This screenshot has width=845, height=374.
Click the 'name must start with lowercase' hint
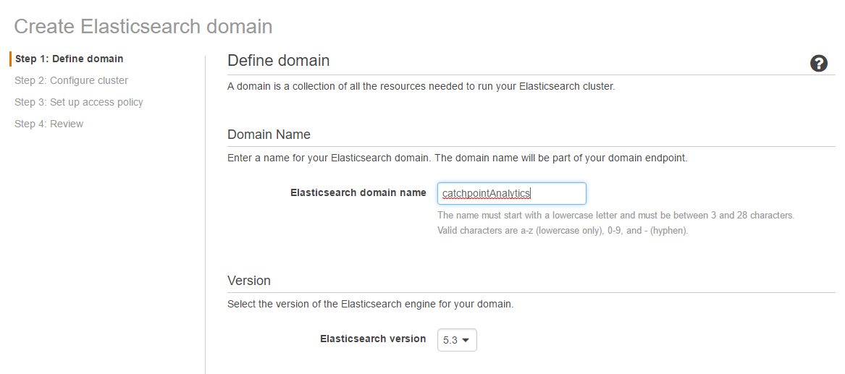(616, 216)
